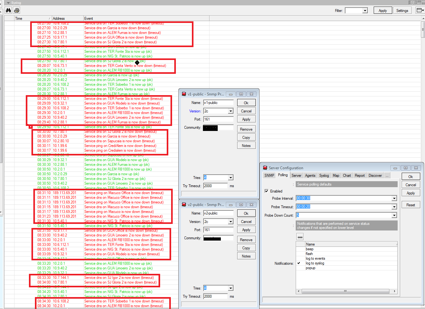Click Reset in Server Configuration
Viewport: 425px width, 309px height.
411,204
